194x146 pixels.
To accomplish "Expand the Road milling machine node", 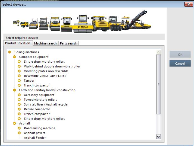I will coord(19,128).
